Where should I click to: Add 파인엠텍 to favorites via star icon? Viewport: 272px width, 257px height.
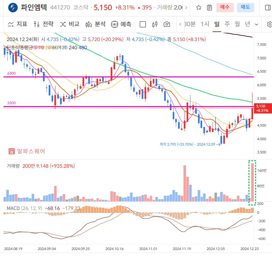click(198, 8)
